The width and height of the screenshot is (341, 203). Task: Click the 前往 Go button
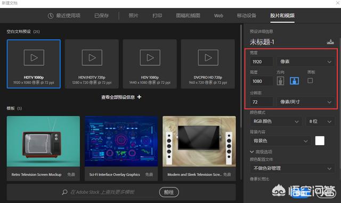click(169, 192)
